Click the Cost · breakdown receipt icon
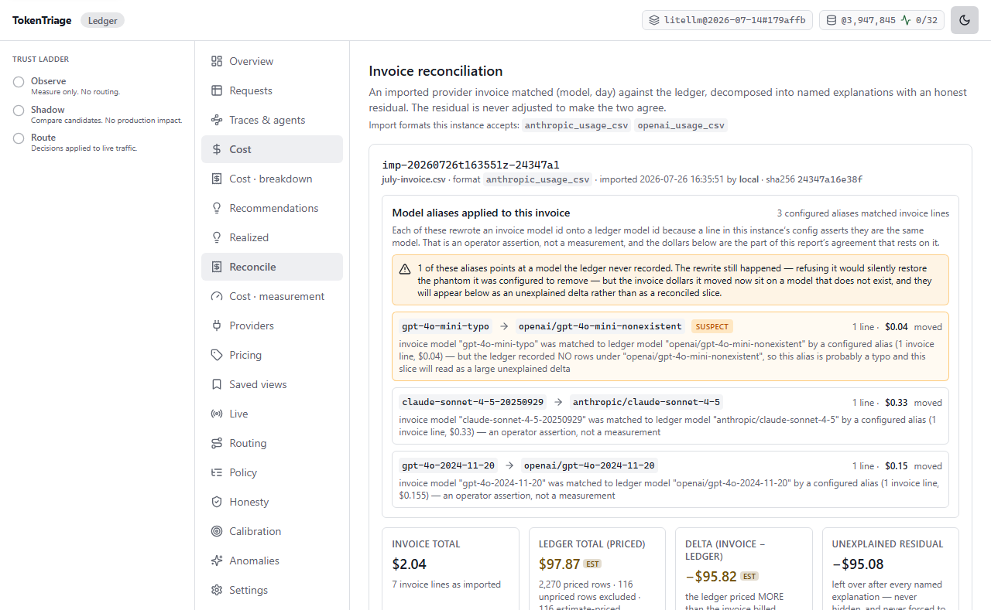 [217, 179]
